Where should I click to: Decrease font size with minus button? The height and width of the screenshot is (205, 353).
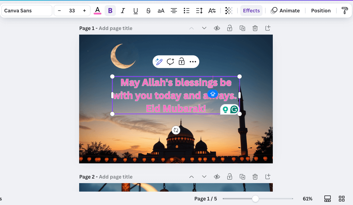(59, 11)
